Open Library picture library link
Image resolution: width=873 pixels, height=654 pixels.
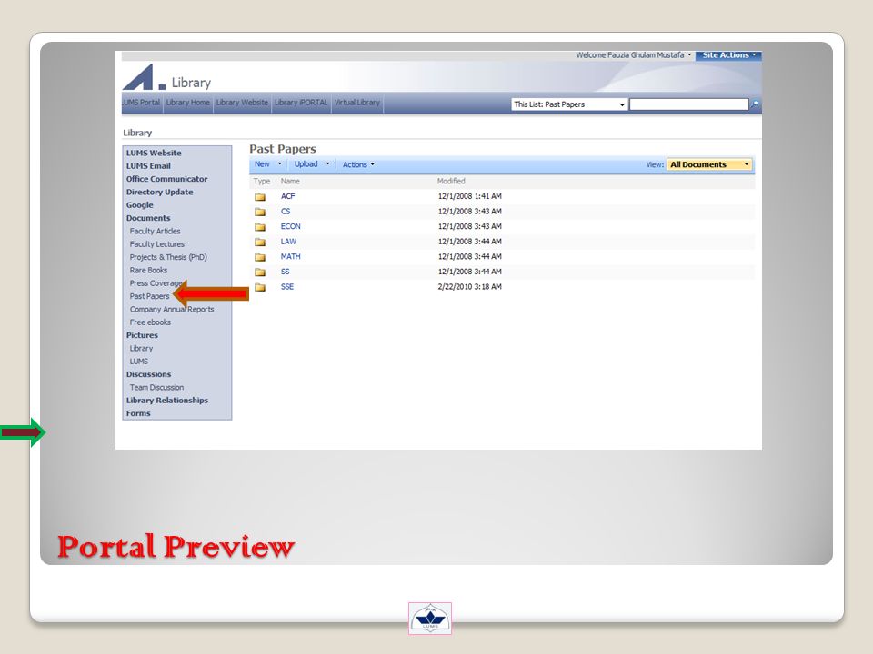(x=142, y=349)
